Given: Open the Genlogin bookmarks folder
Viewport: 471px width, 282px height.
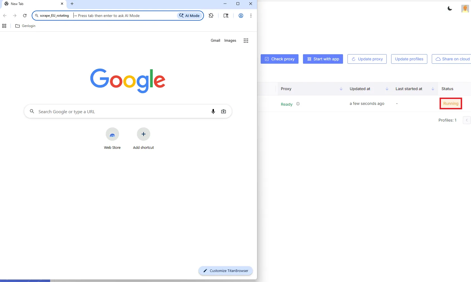Looking at the screenshot, I should (26, 26).
